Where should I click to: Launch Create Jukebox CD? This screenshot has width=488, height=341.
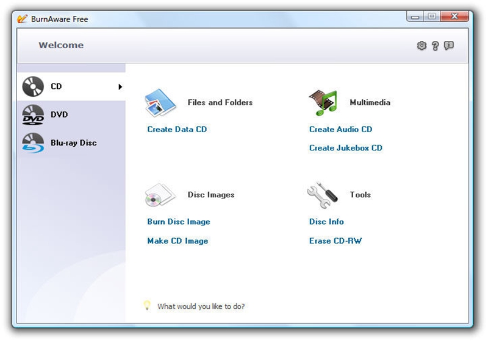(x=346, y=148)
